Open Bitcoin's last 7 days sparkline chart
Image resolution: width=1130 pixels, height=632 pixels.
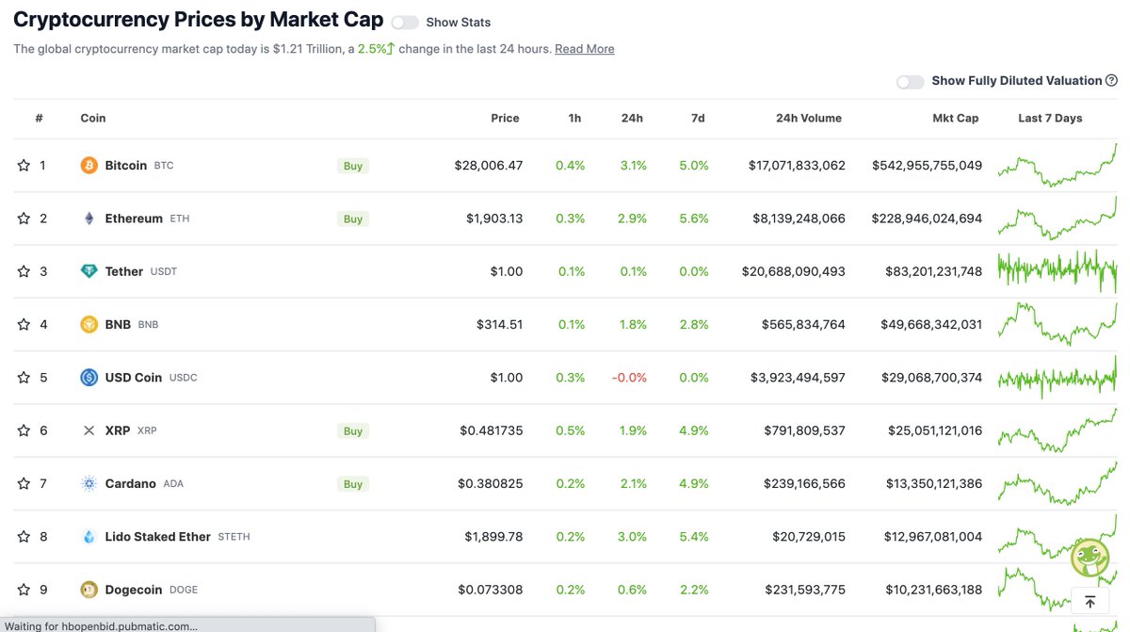1057,166
